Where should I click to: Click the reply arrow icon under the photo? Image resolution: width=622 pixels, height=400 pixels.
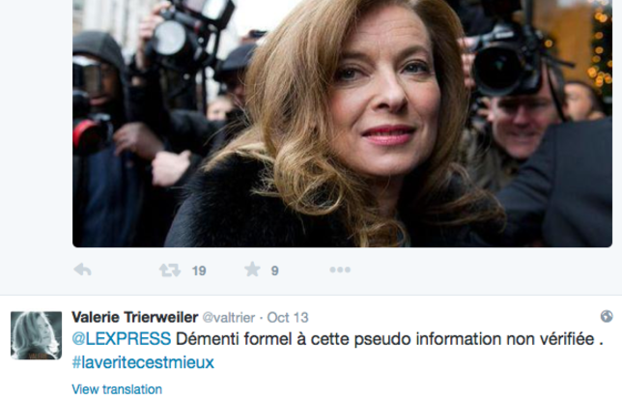point(82,270)
